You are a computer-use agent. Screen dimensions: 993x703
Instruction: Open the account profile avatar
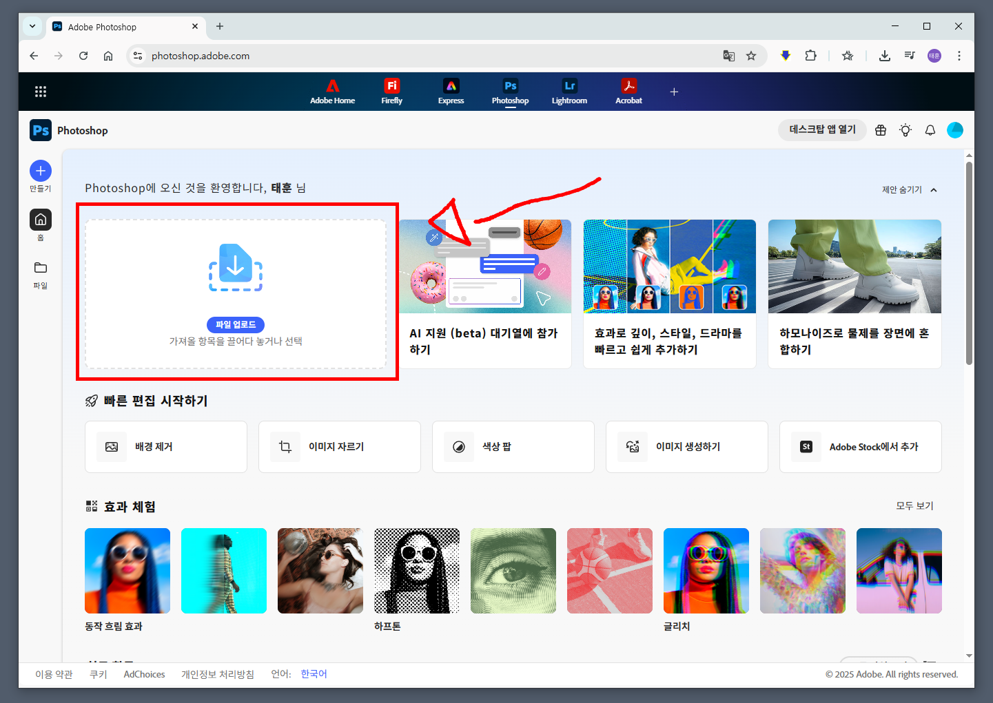coord(955,130)
